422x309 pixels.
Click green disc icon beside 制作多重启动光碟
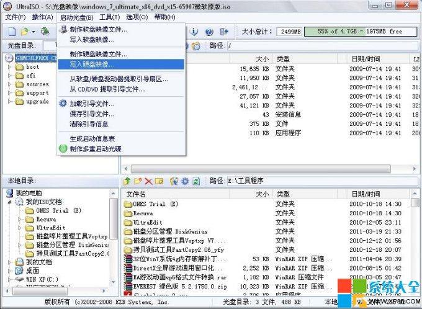point(63,148)
